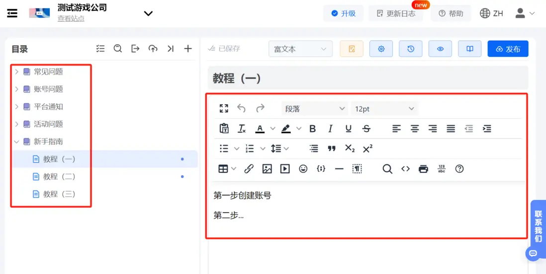This screenshot has width=546, height=274.
Task: Open the 帮助 help button
Action: coord(451,13)
